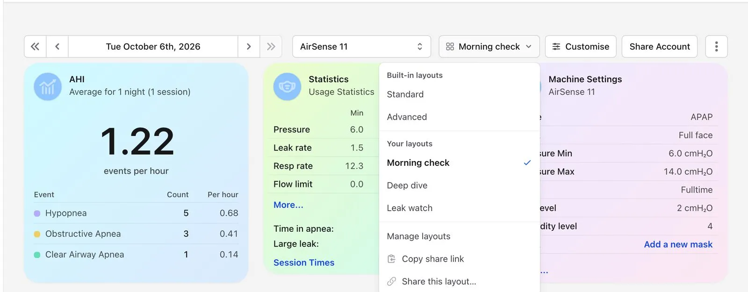Click the Clear Airway per hour 0.14

tap(229, 255)
